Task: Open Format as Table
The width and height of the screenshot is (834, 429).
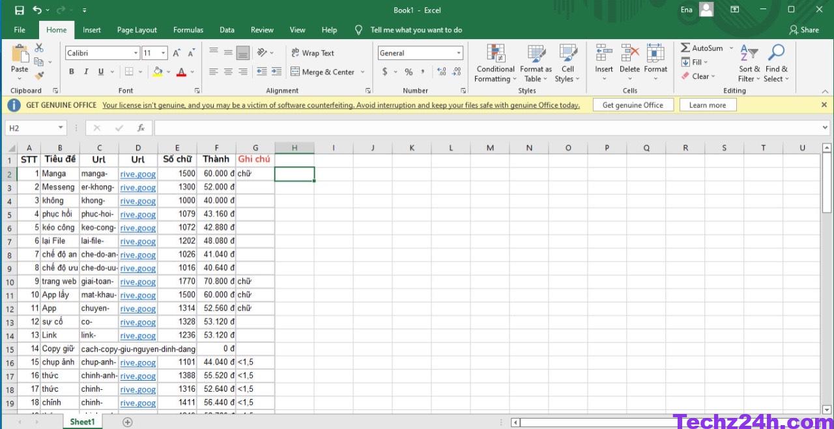Action: (x=536, y=64)
